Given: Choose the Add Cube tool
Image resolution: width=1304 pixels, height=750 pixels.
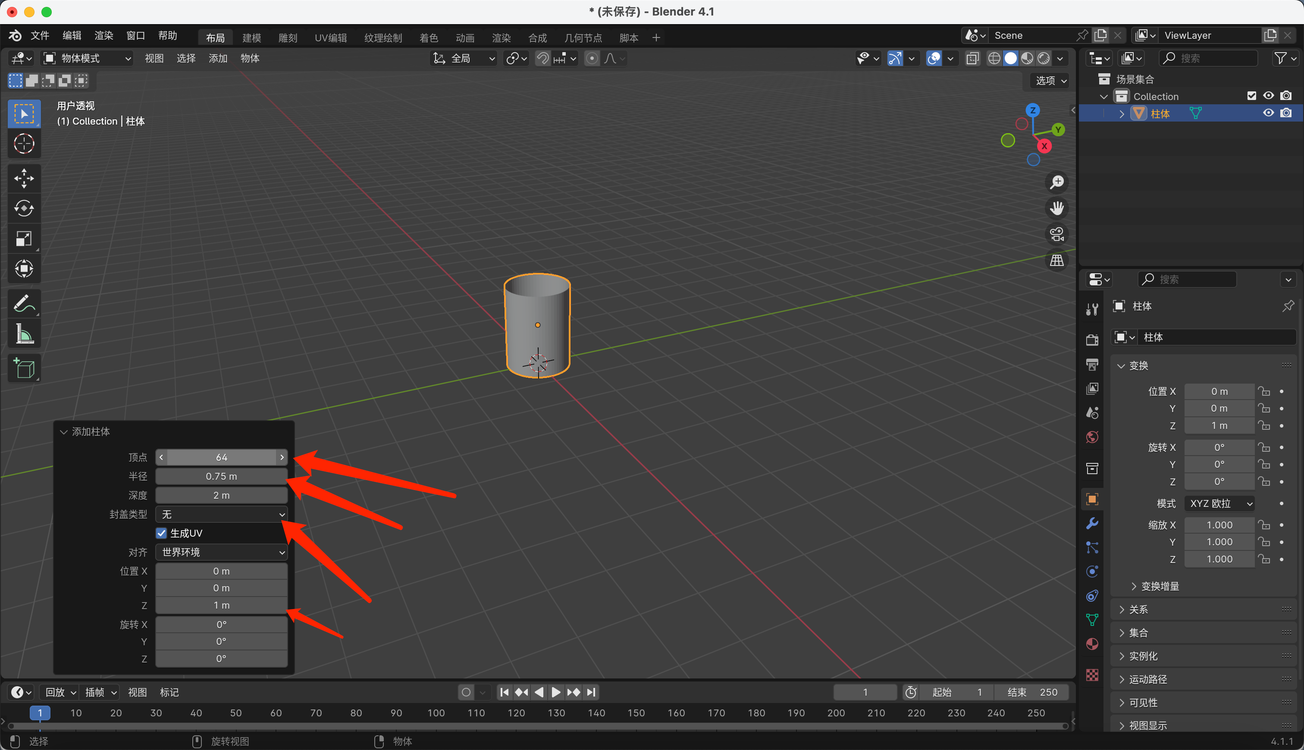Looking at the screenshot, I should click(24, 368).
